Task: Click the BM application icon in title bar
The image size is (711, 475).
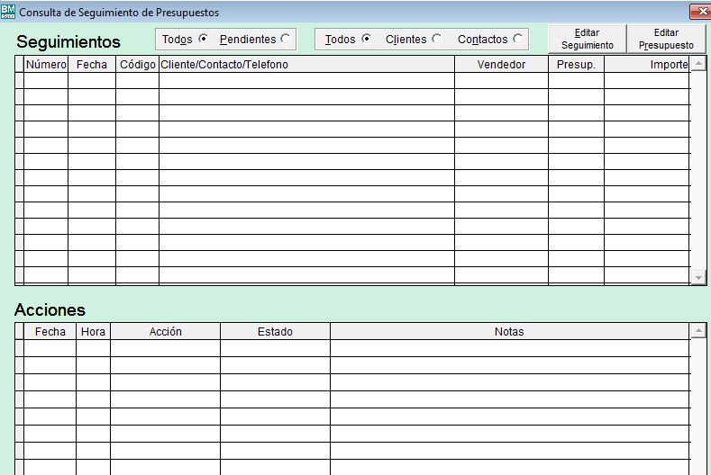Action: point(8,13)
